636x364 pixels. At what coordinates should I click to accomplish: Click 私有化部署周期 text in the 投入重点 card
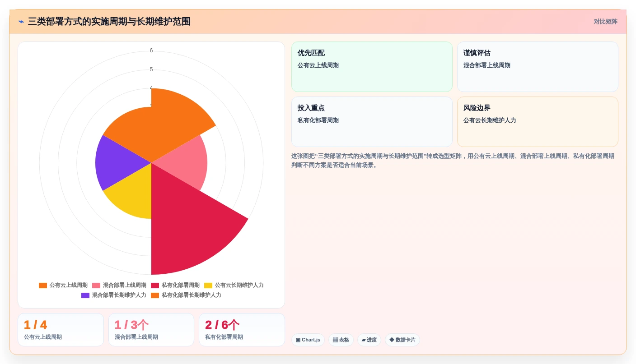318,120
